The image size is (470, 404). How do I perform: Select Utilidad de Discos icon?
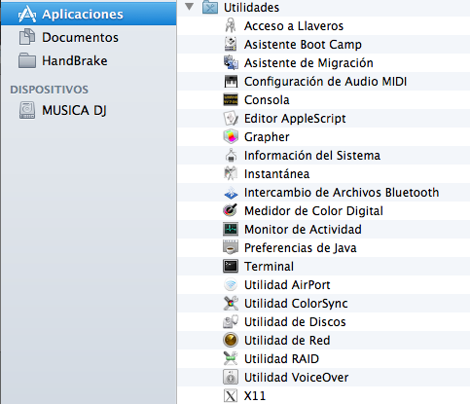pos(231,321)
